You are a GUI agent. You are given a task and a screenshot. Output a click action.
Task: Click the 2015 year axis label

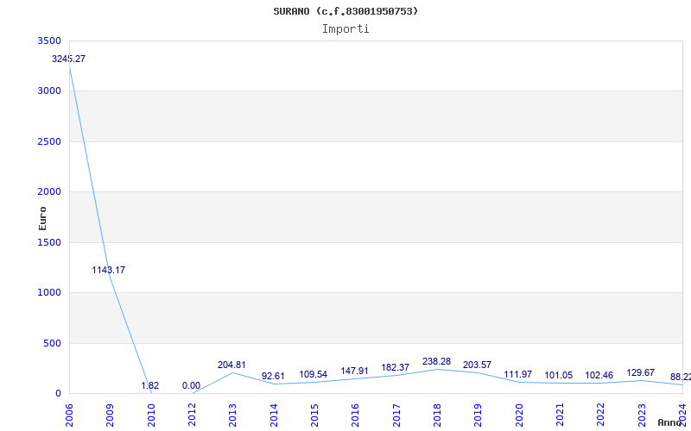[x=314, y=415]
